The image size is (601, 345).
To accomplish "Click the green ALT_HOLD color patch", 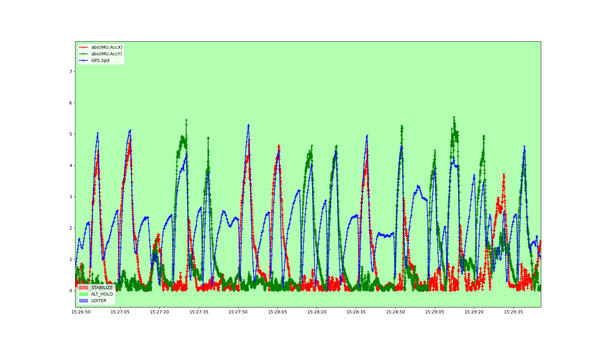I will pyautogui.click(x=84, y=294).
